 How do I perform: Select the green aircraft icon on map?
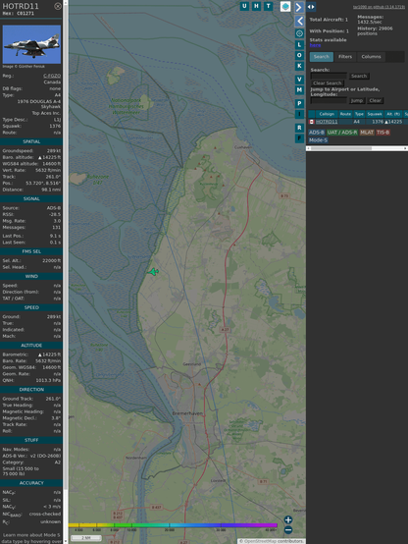[153, 272]
